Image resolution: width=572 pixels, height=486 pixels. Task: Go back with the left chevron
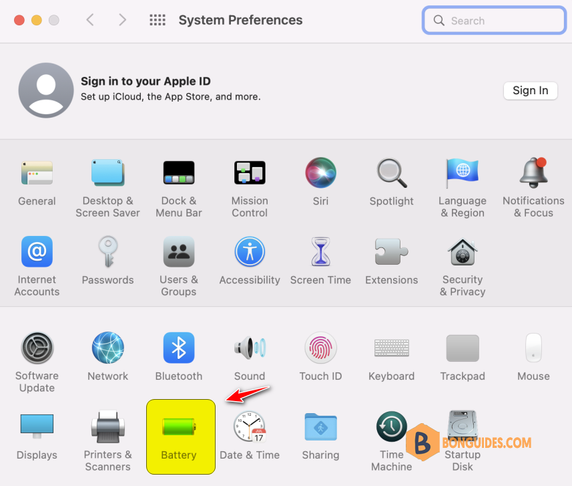[90, 20]
